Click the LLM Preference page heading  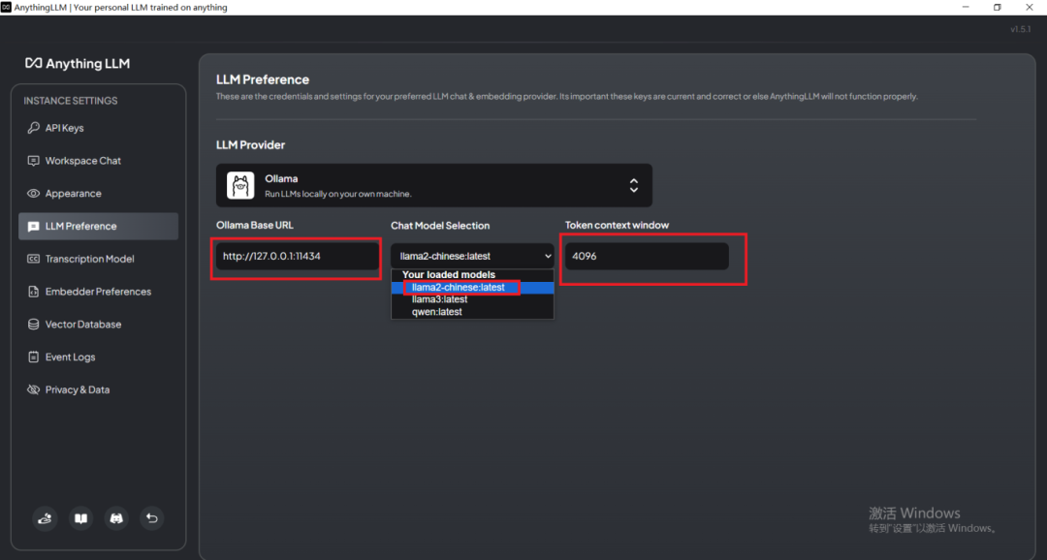coord(263,79)
